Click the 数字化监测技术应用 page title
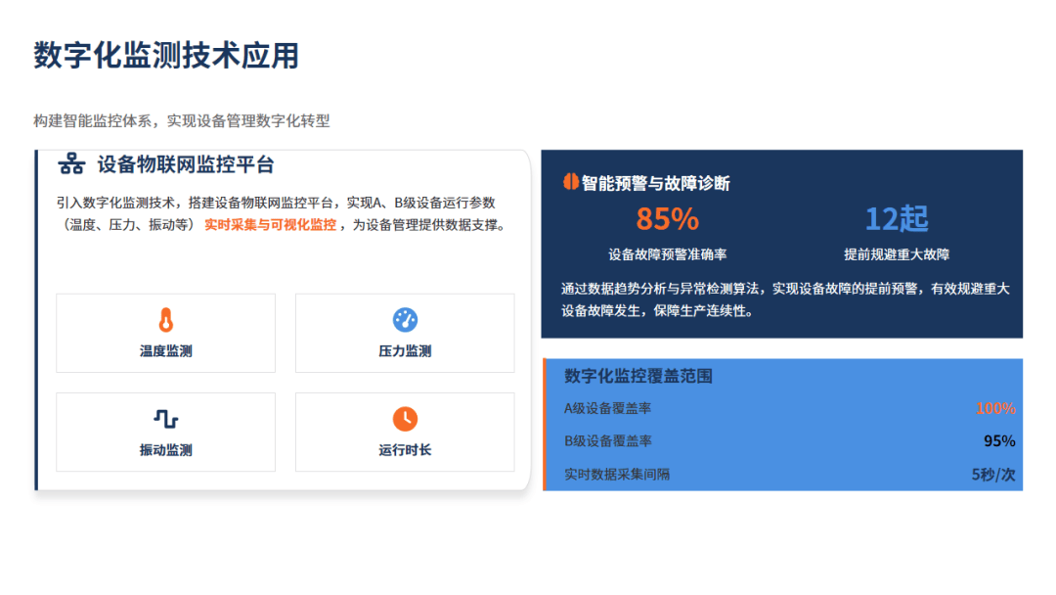1056x595 pixels. pyautogui.click(x=166, y=56)
